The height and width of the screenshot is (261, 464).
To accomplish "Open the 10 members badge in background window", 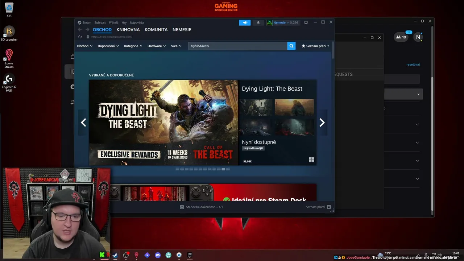I will click(401, 37).
